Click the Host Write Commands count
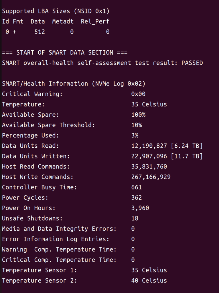This screenshot has height=293, width=219. pyautogui.click(x=151, y=177)
